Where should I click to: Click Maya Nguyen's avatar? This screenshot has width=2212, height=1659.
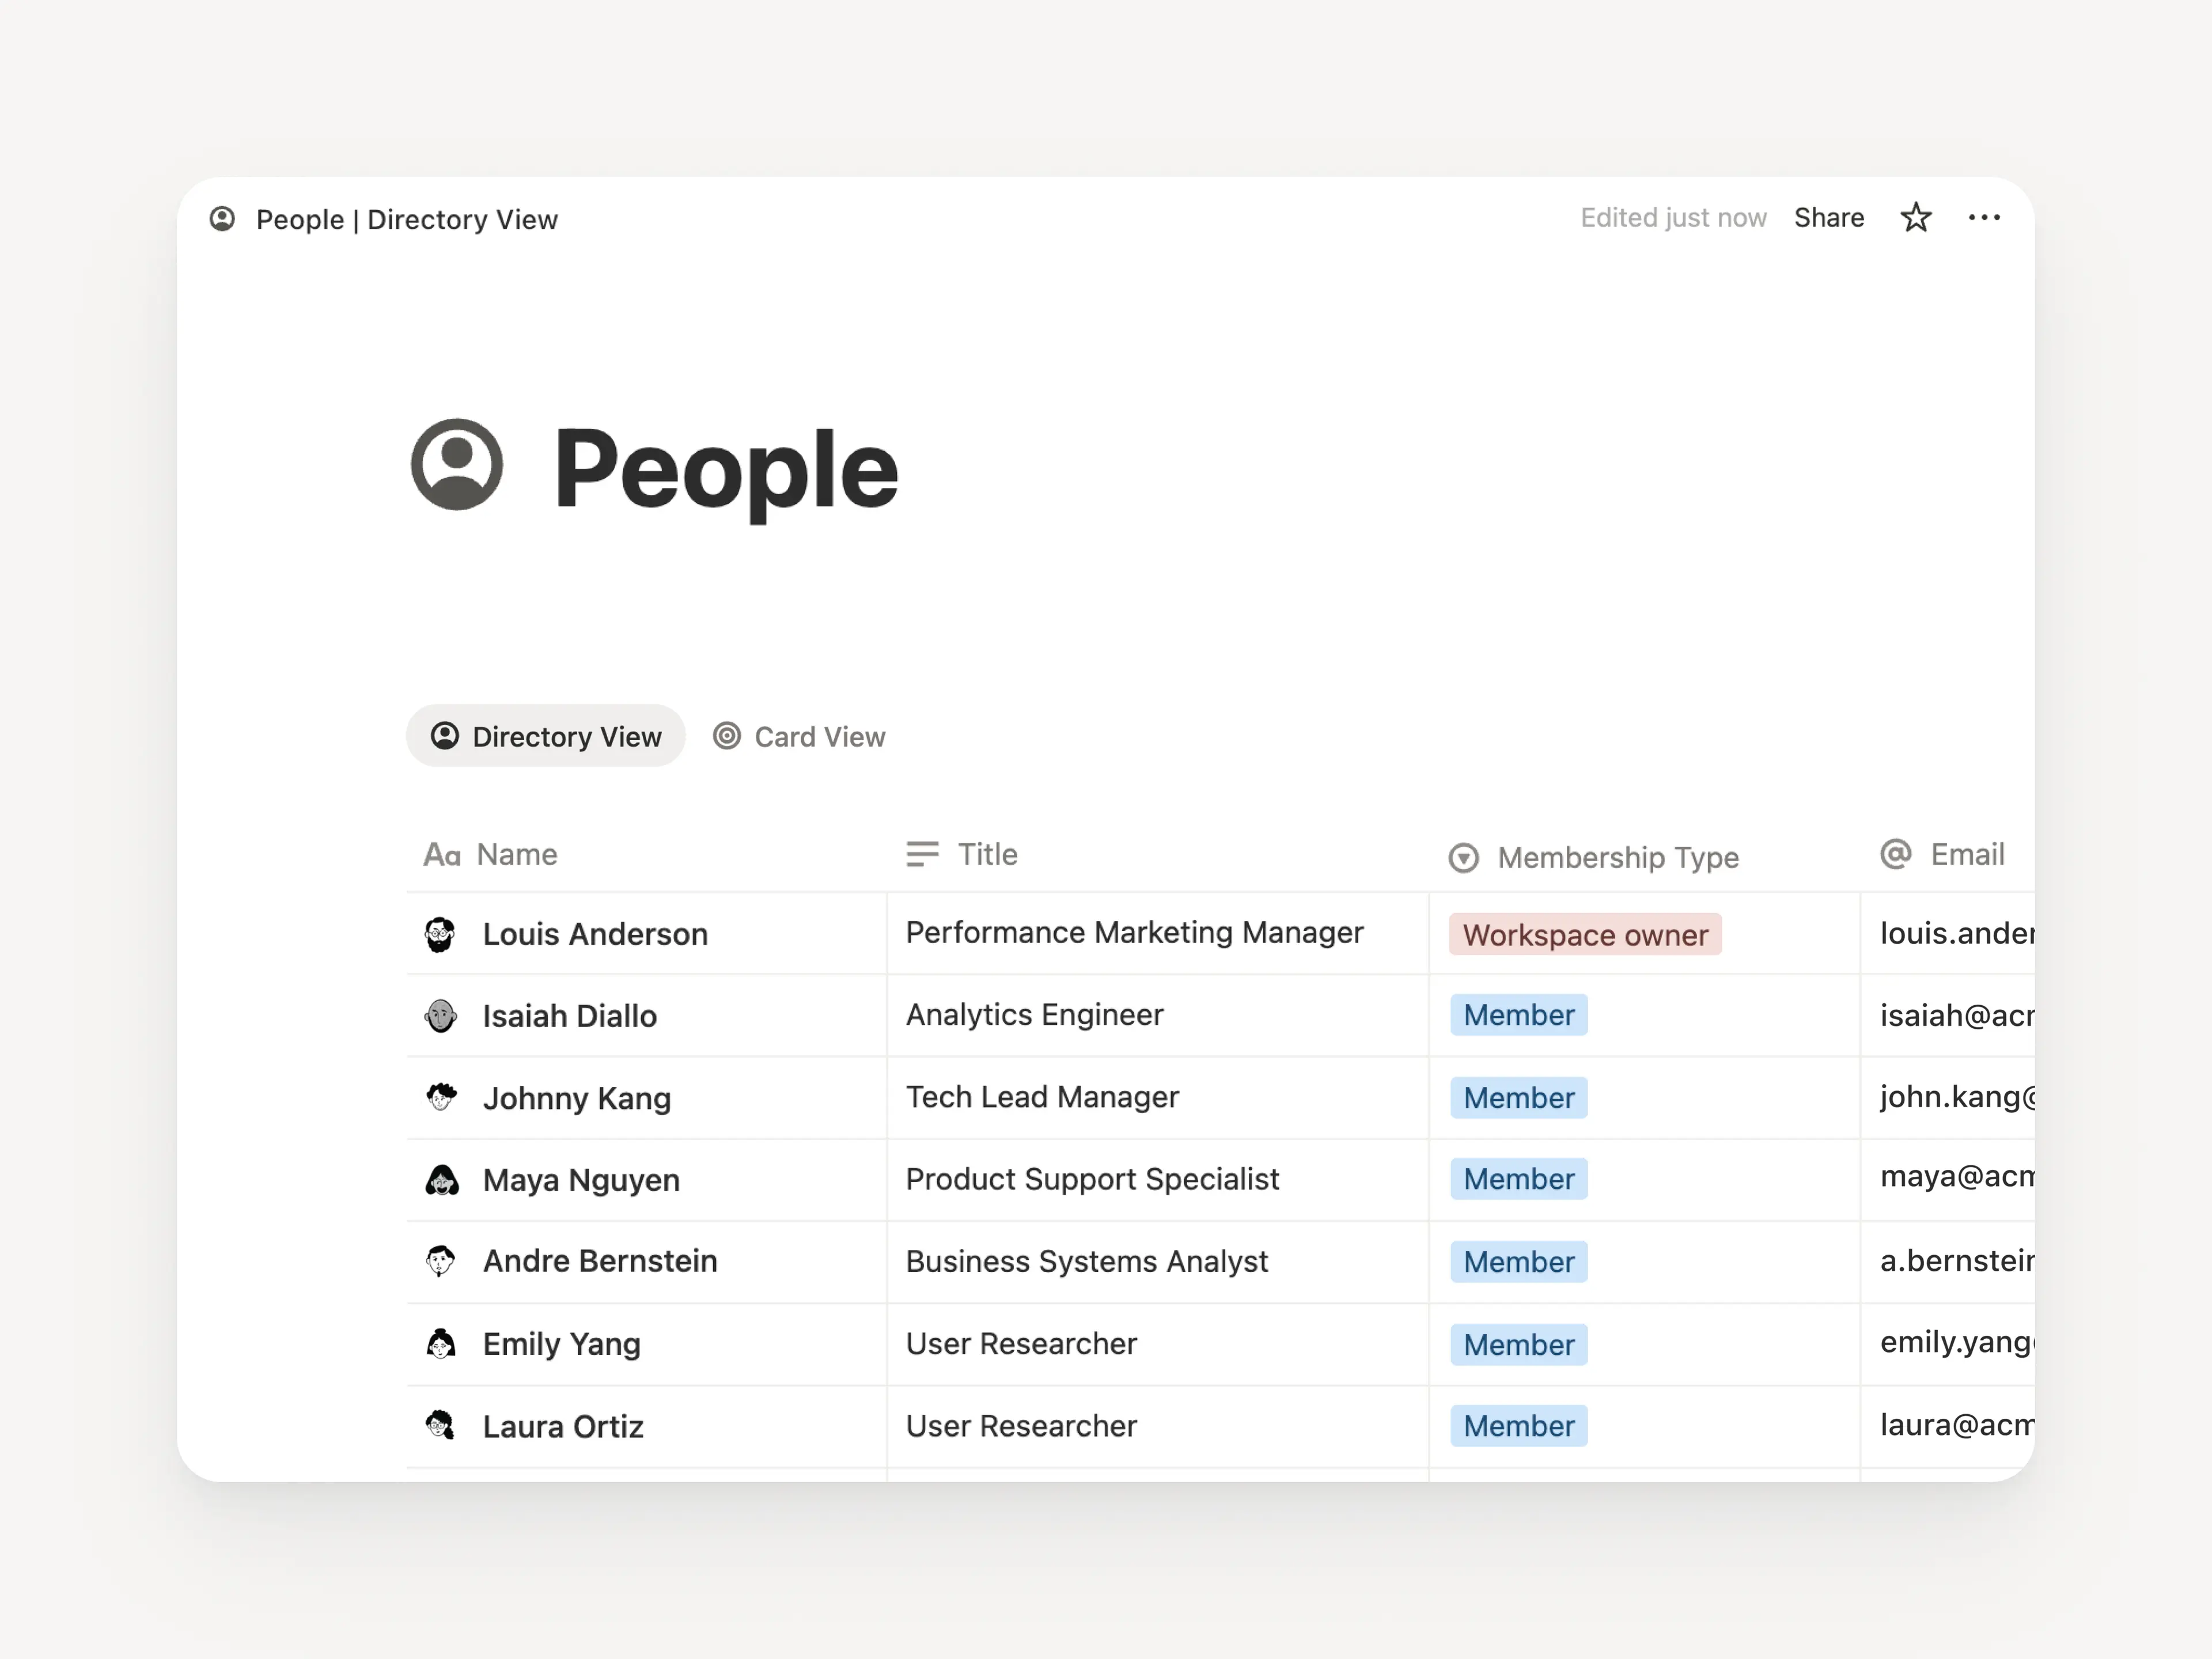(x=441, y=1180)
